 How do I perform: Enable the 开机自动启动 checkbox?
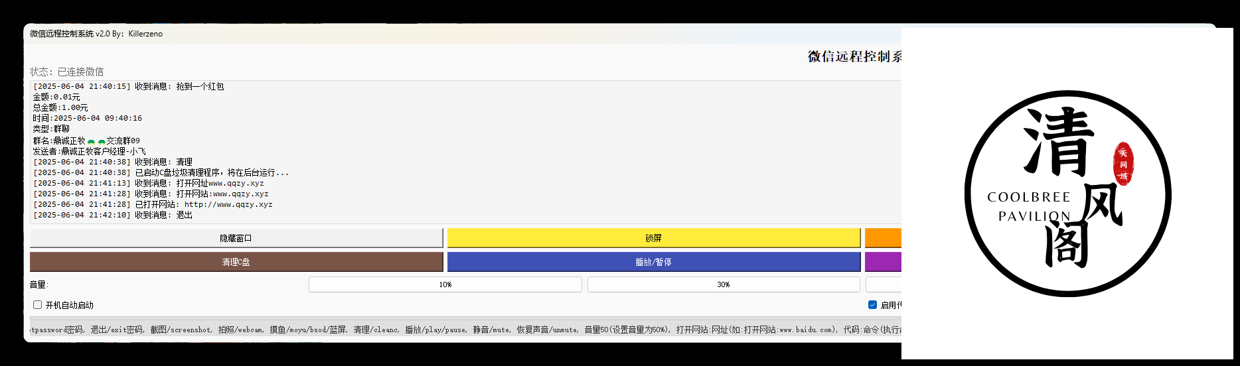(x=38, y=305)
